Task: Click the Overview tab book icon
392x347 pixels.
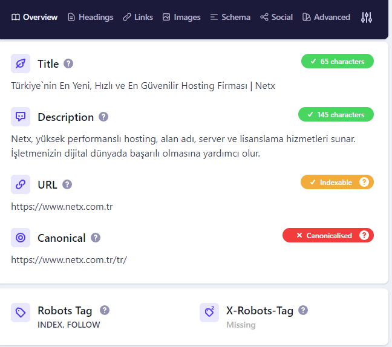Action: 16,18
